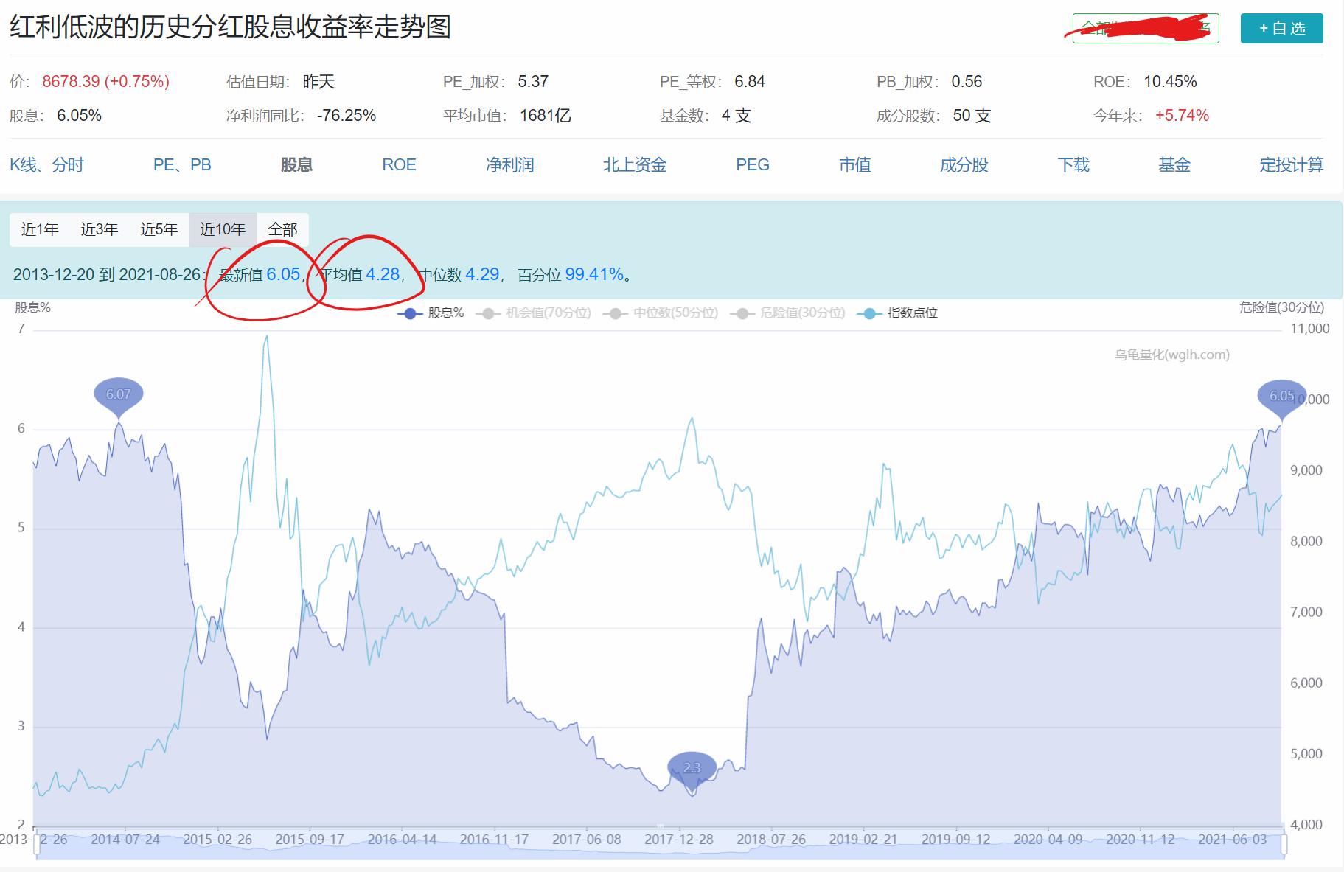Switch to the 近1年 time range
Viewport: 1344px width, 872px height.
[41, 229]
